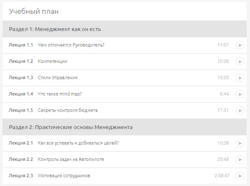Click the Лекция 2.1 row label
This screenshot has width=250, height=186.
point(21,143)
